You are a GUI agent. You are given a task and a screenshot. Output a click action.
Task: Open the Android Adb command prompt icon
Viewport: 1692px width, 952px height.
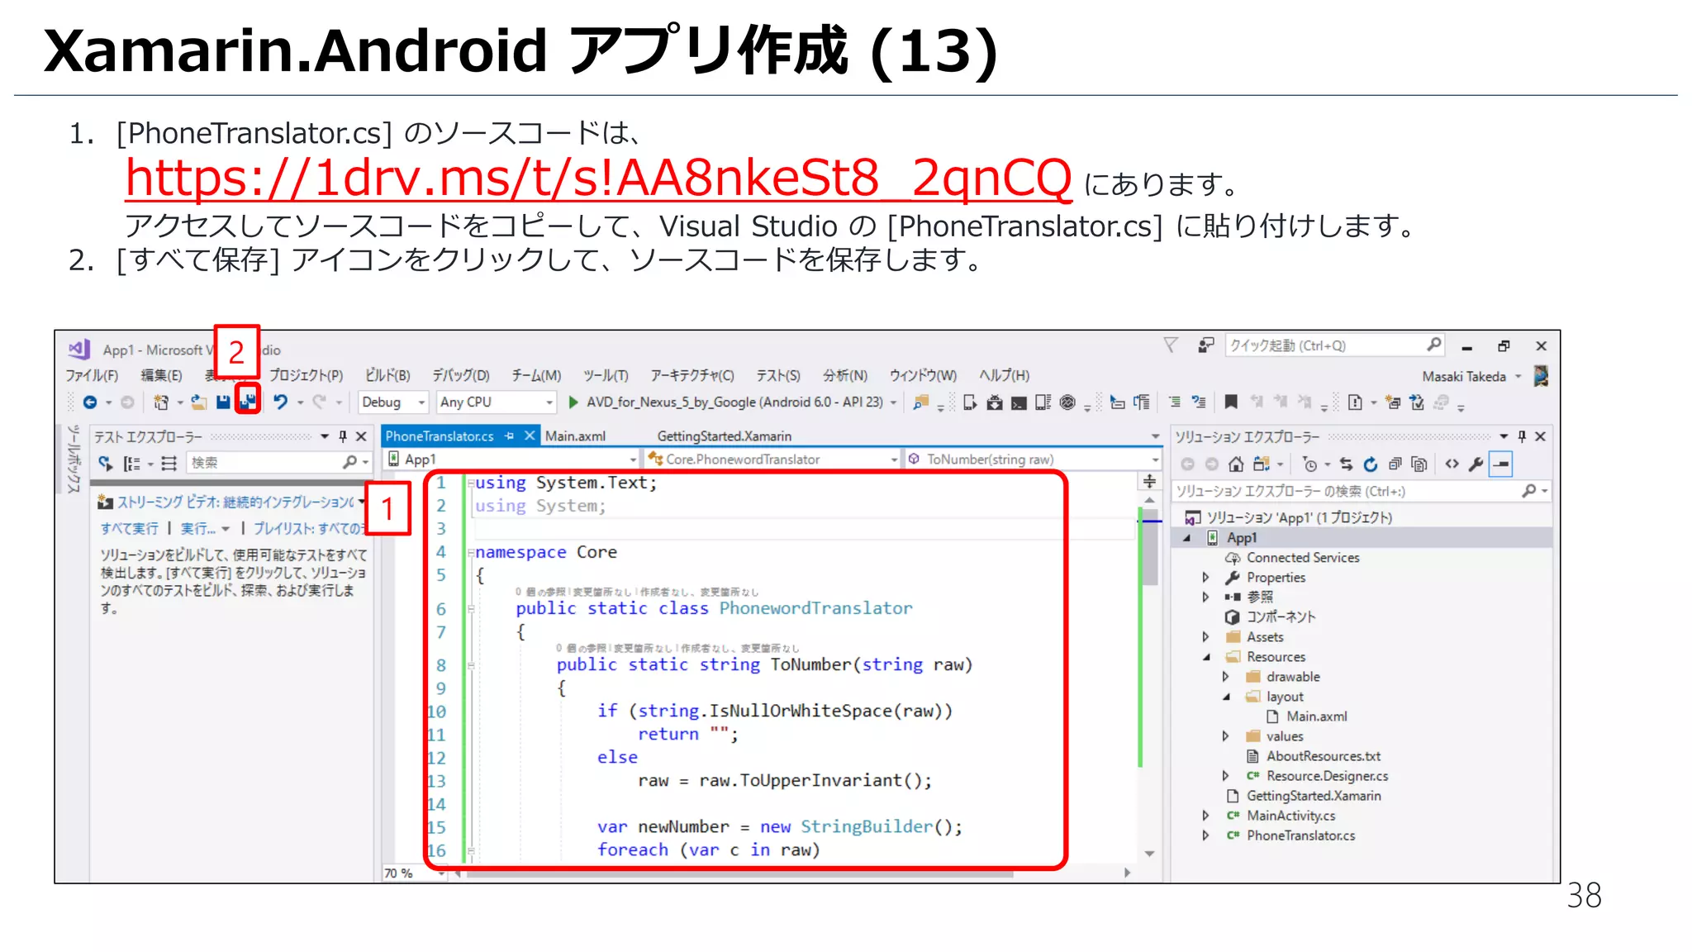(x=1019, y=402)
